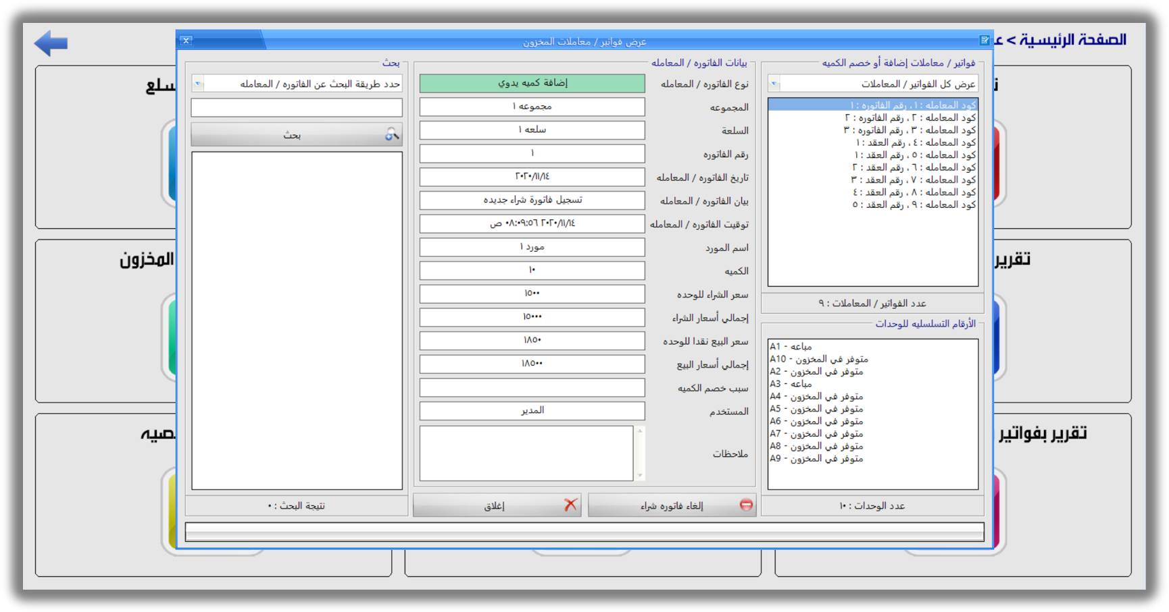Select serial number row A10 - متوفر في المخزون
This screenshot has width=1169, height=612.
873,359
